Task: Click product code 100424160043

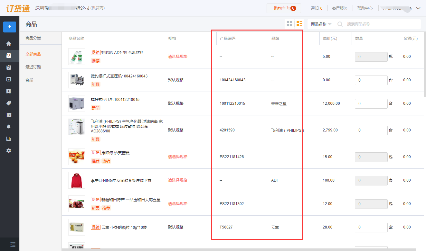Action: [232, 80]
